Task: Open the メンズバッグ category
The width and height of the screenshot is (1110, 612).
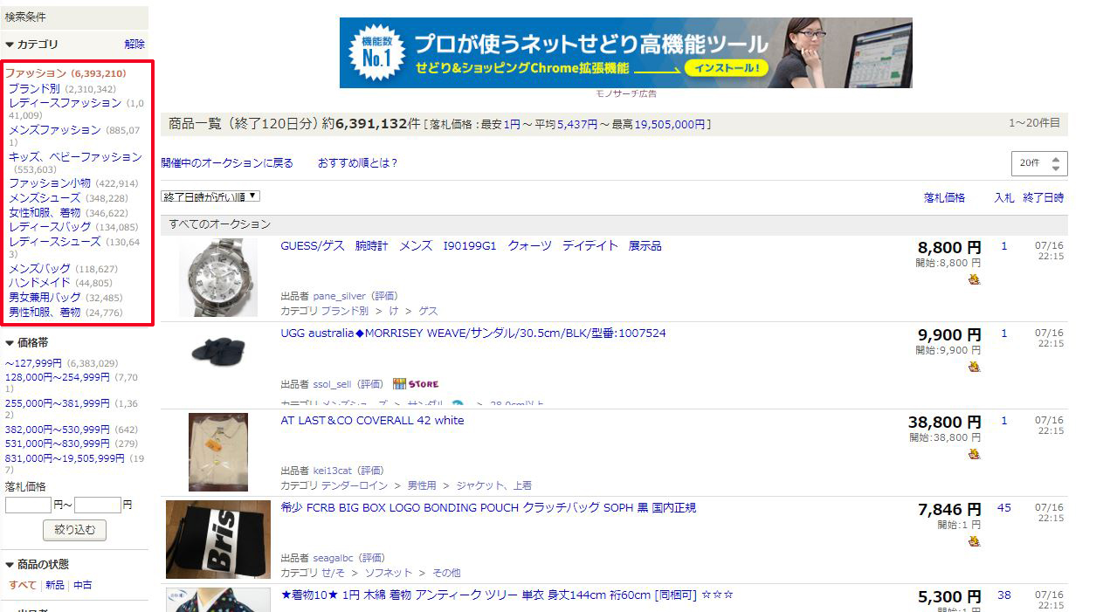Action: [x=39, y=269]
